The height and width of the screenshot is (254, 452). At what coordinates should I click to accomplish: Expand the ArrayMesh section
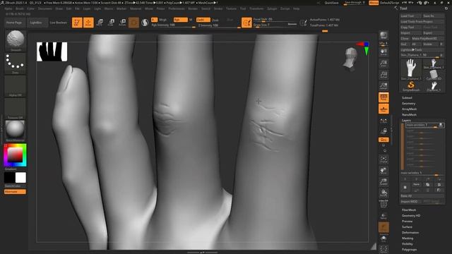click(x=409, y=109)
